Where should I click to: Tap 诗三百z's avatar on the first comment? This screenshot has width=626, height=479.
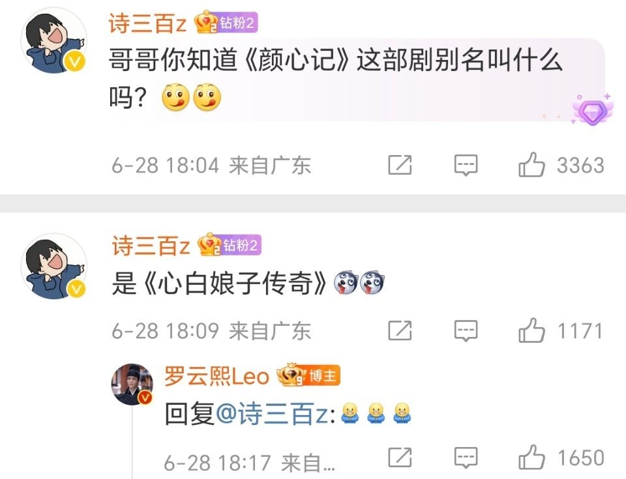(54, 41)
